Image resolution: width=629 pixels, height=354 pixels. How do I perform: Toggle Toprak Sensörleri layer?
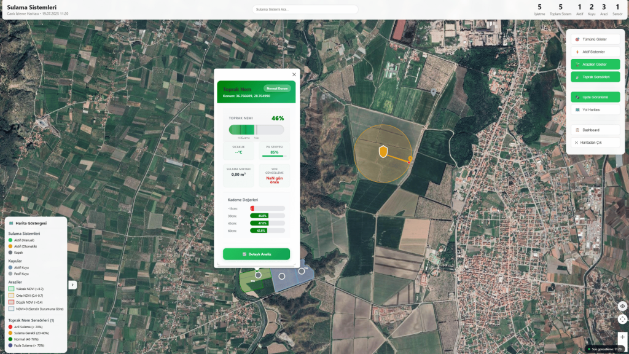point(595,77)
